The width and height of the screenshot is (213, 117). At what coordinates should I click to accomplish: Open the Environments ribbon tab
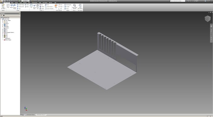34,3
